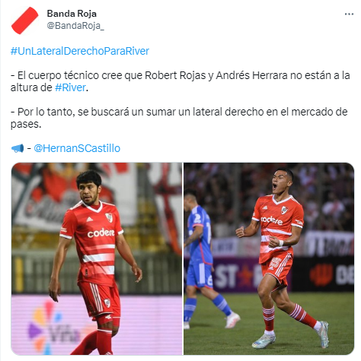Click the blue megaphone emoji
The height and width of the screenshot is (361, 361).
click(x=18, y=148)
